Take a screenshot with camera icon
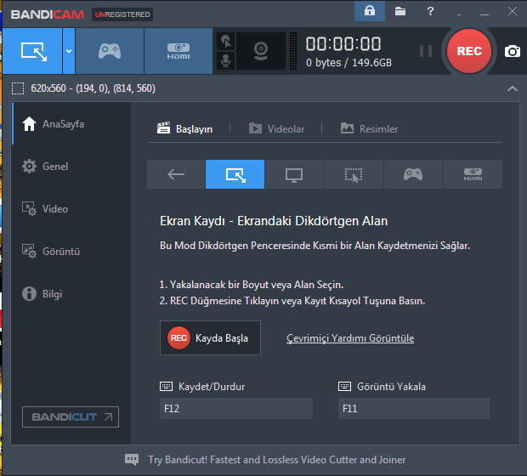Image resolution: width=527 pixels, height=476 pixels. [513, 51]
